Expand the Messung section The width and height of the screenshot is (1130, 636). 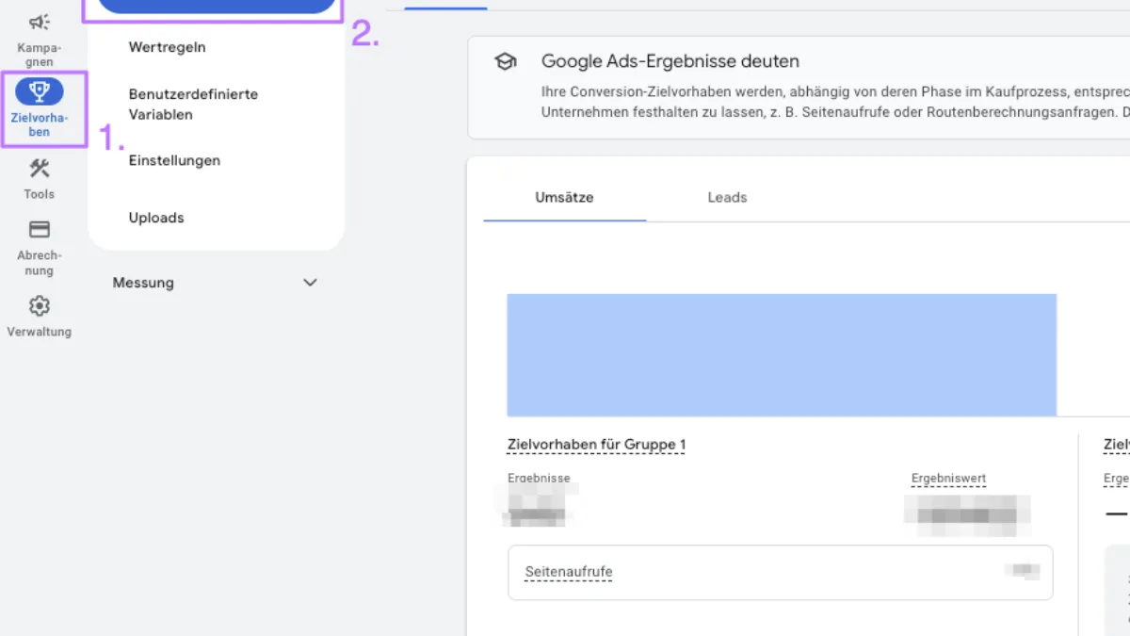pos(143,282)
